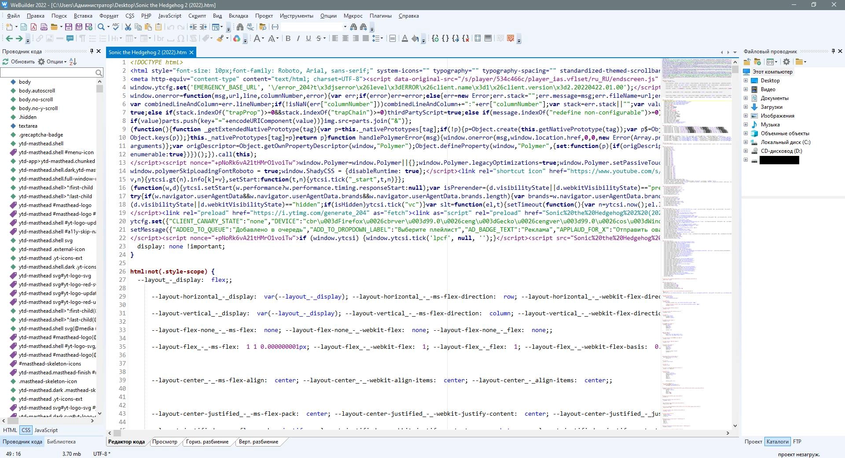
Task: Toggle Bold formatting button
Action: pyautogui.click(x=288, y=38)
